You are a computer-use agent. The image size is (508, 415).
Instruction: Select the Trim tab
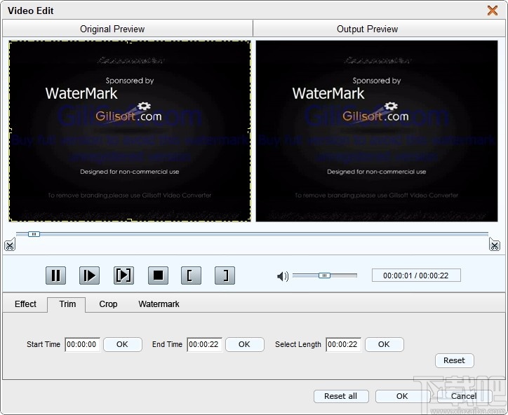[x=67, y=304]
